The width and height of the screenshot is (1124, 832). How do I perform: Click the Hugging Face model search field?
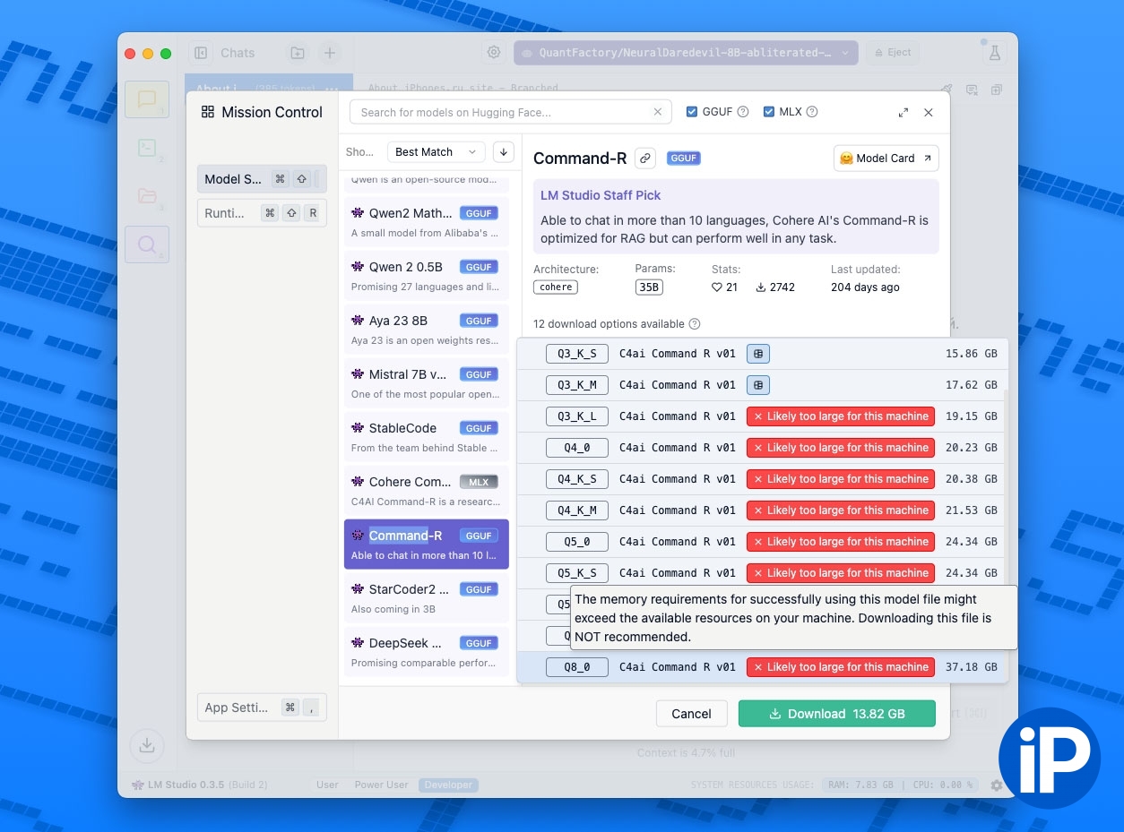point(510,112)
